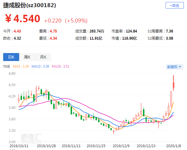Click the 3.30 price axis label
This screenshot has width=187, height=150.
(x=12, y=130)
